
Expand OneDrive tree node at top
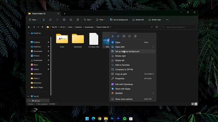tap(28, 33)
